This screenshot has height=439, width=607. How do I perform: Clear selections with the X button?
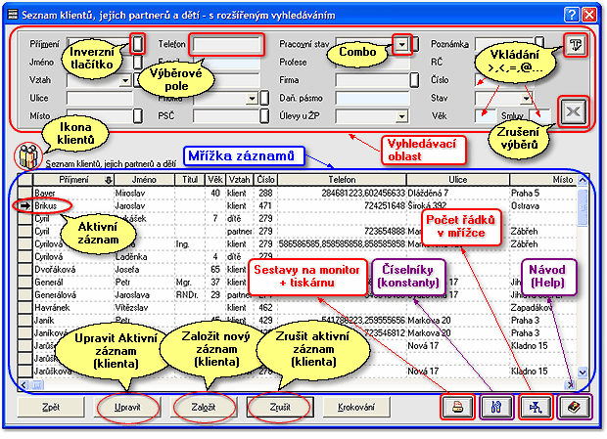(x=573, y=112)
